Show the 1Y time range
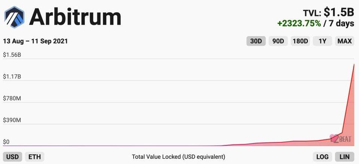The image size is (359, 164). pyautogui.click(x=323, y=41)
